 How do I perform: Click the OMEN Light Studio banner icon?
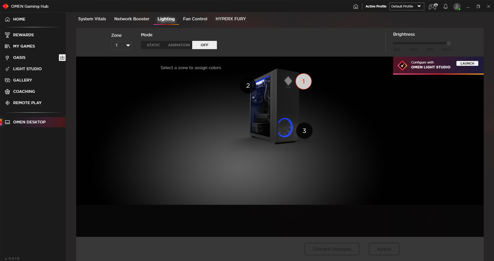coord(402,66)
